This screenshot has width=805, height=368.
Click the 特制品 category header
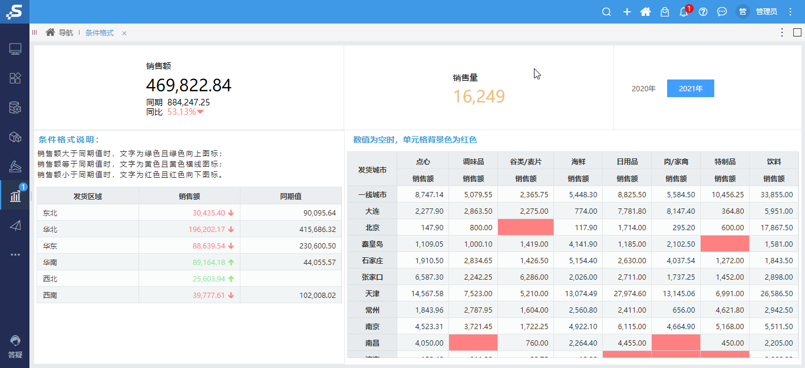tap(725, 161)
